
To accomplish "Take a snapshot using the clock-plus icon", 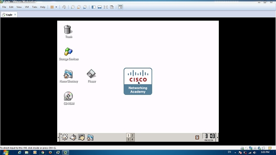I will click(x=73, y=7).
